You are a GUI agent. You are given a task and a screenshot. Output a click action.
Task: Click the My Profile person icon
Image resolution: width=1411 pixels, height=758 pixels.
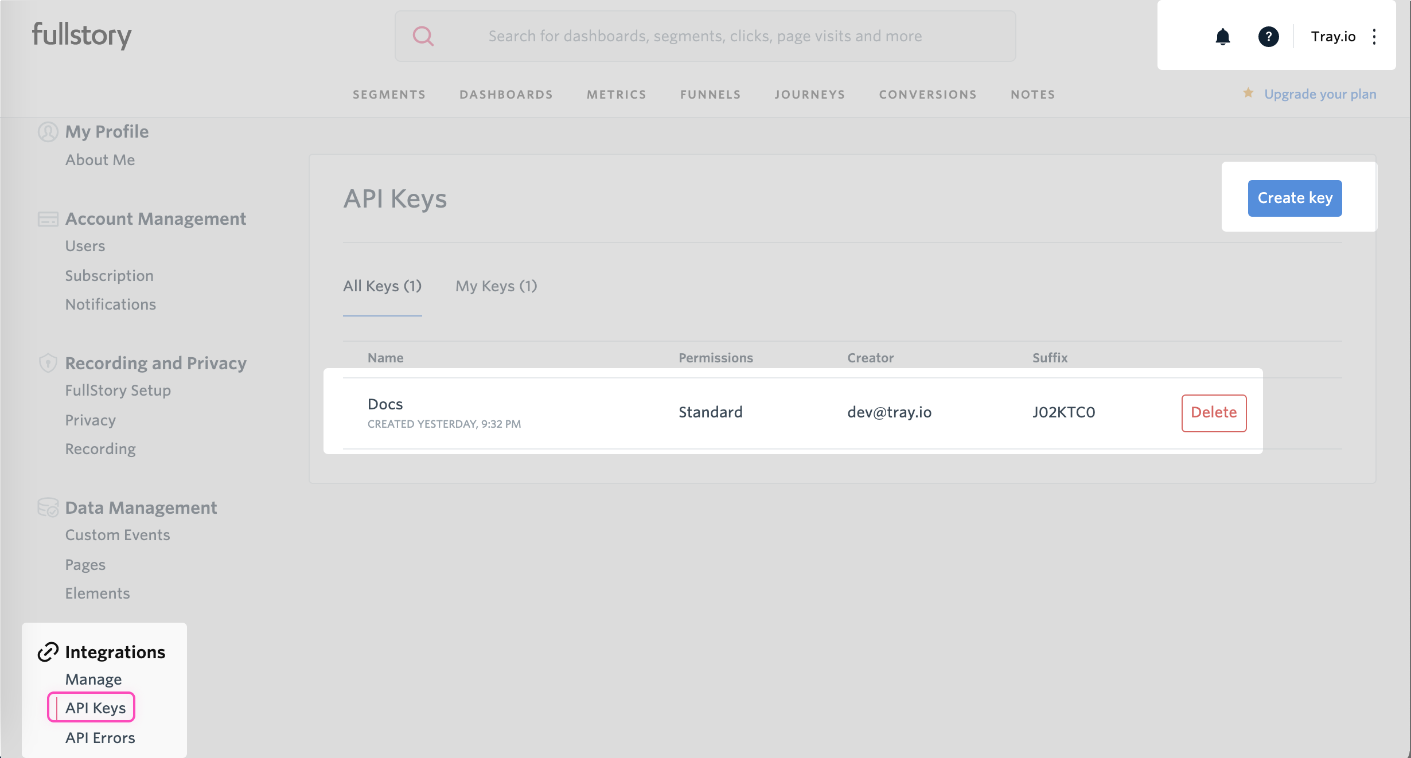48,131
